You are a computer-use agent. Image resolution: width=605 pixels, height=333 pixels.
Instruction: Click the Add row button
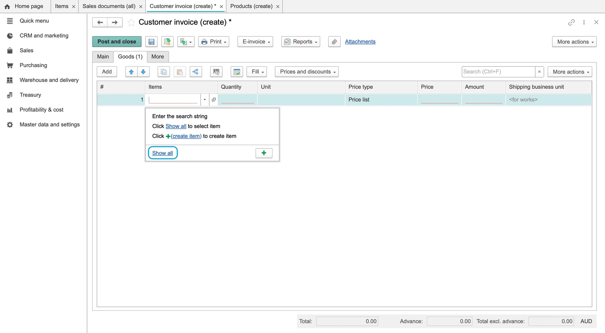pos(107,72)
